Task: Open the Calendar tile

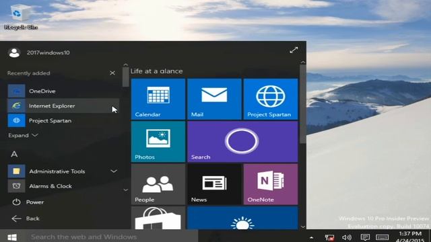Action: coord(158,99)
